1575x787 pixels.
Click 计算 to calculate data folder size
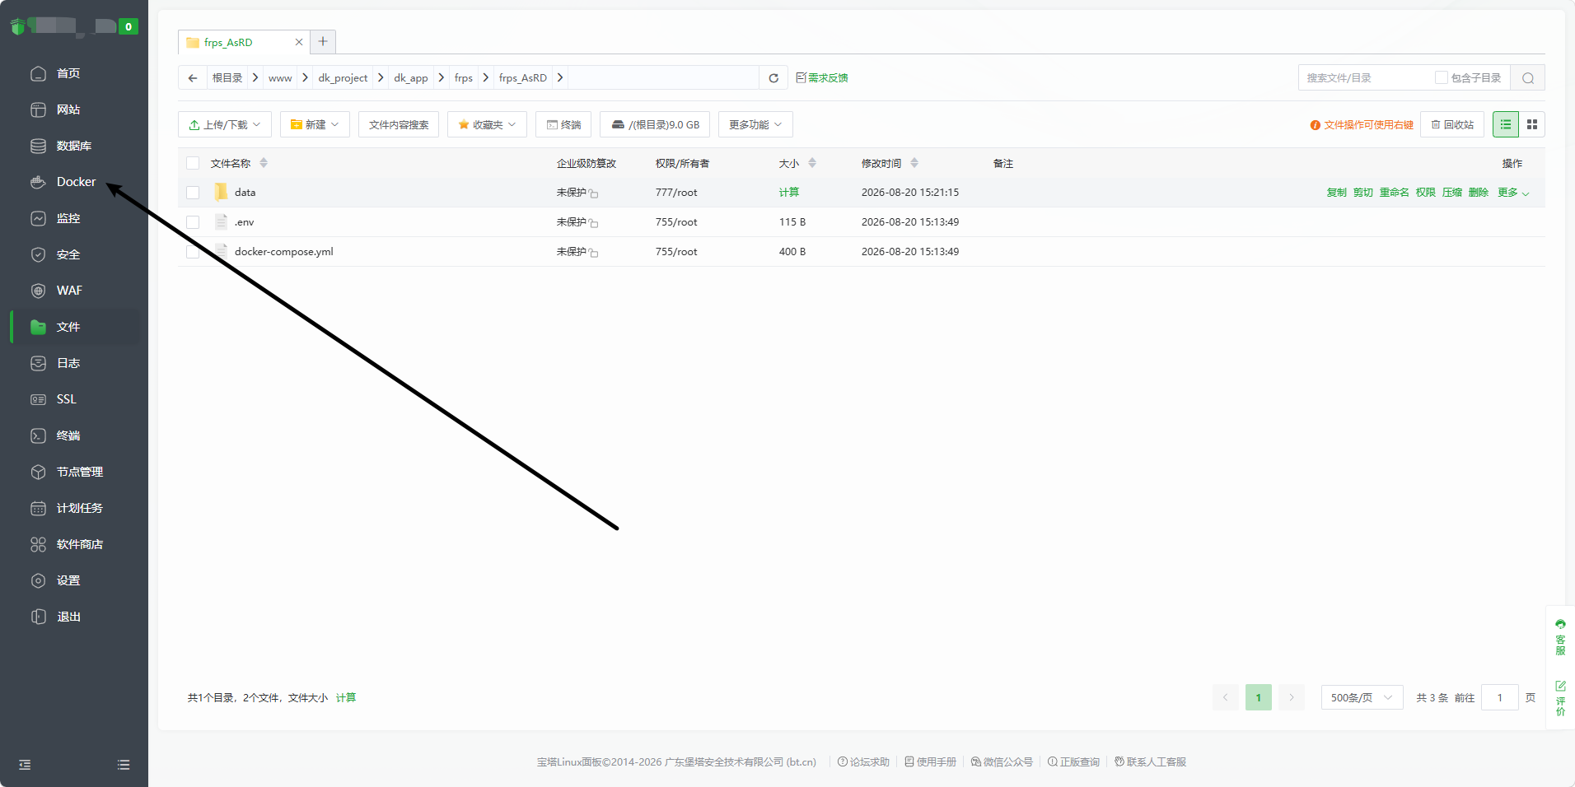pos(789,193)
